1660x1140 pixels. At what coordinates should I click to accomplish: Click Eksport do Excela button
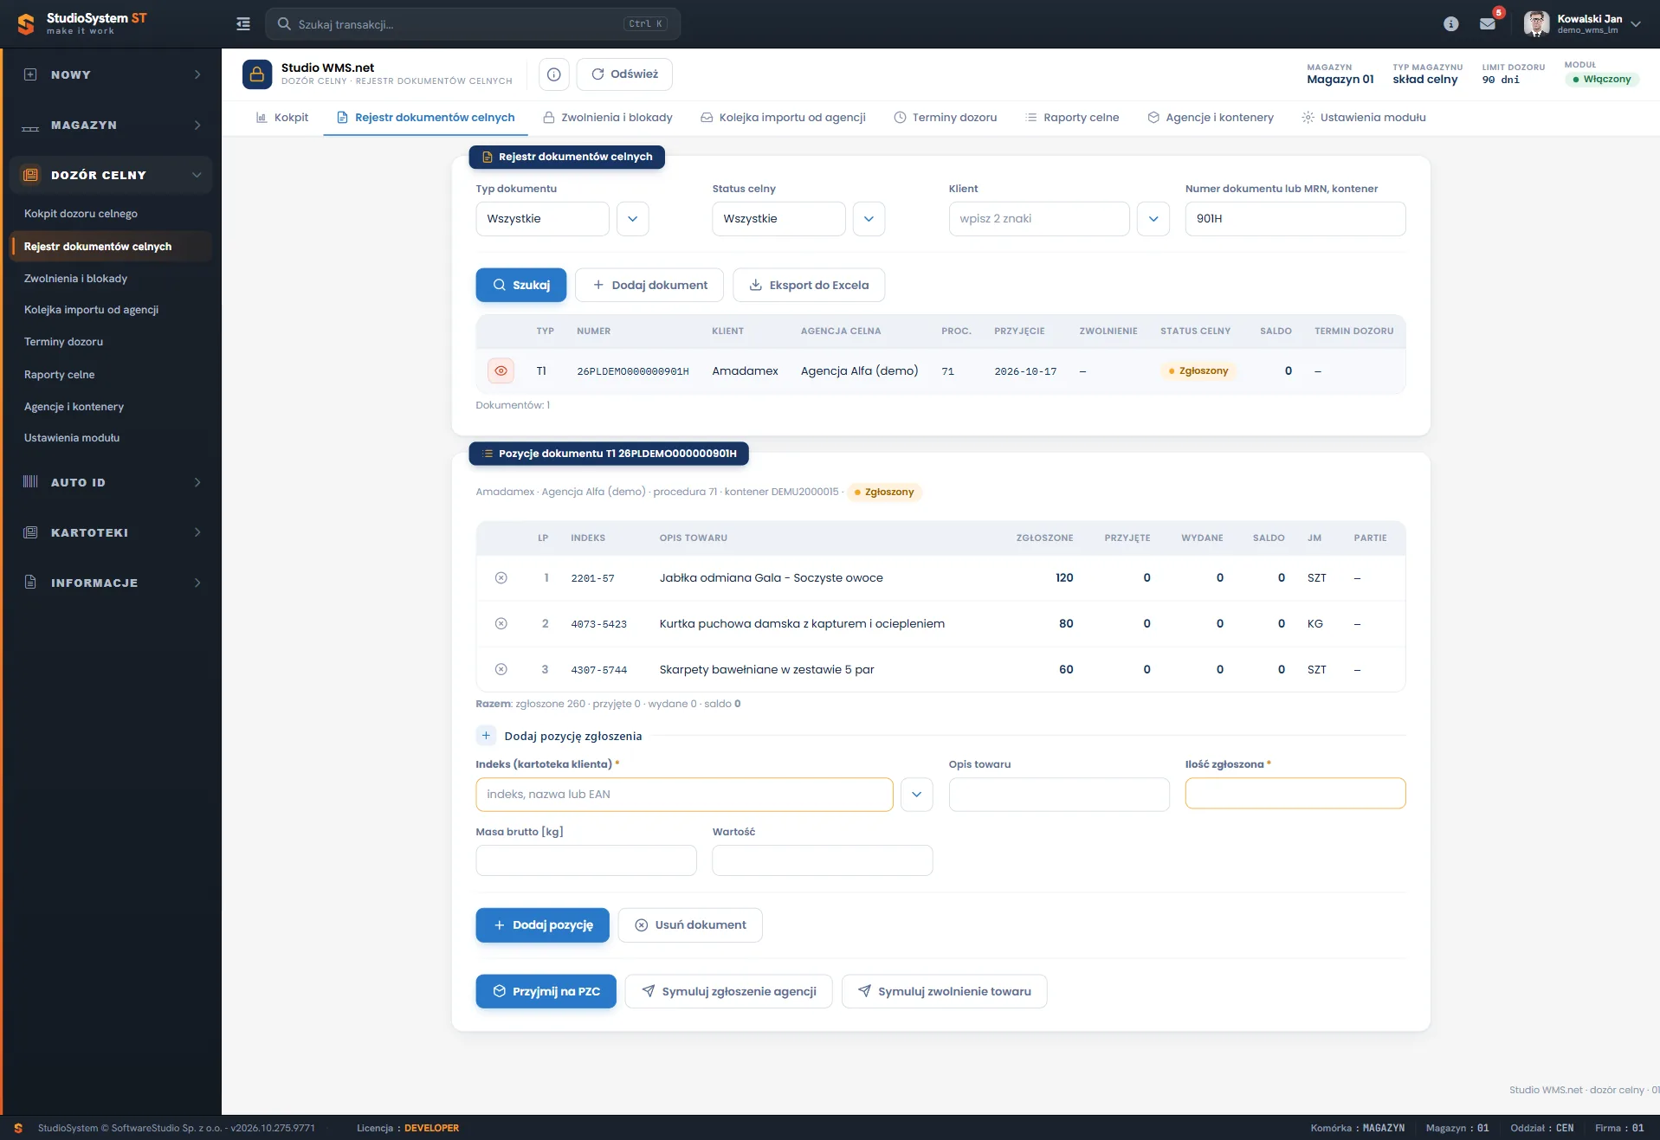[809, 285]
